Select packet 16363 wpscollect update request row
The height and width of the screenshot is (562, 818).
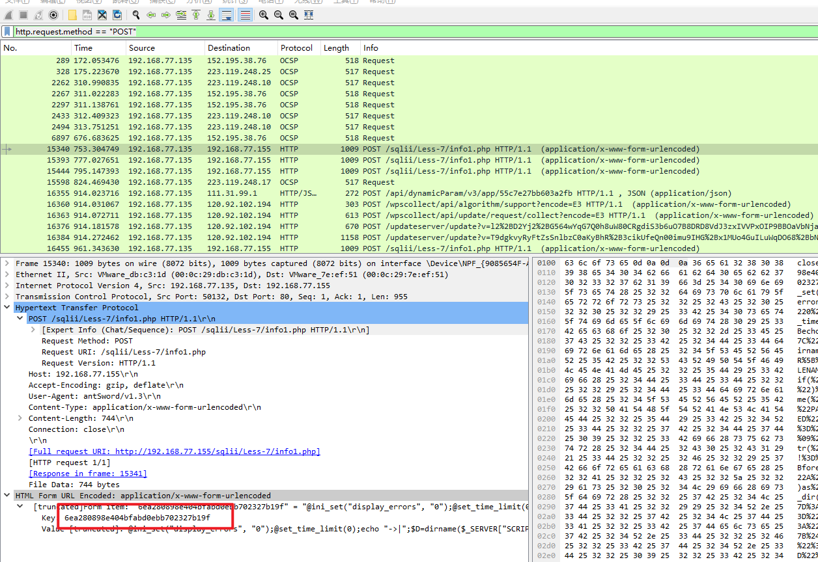point(409,215)
